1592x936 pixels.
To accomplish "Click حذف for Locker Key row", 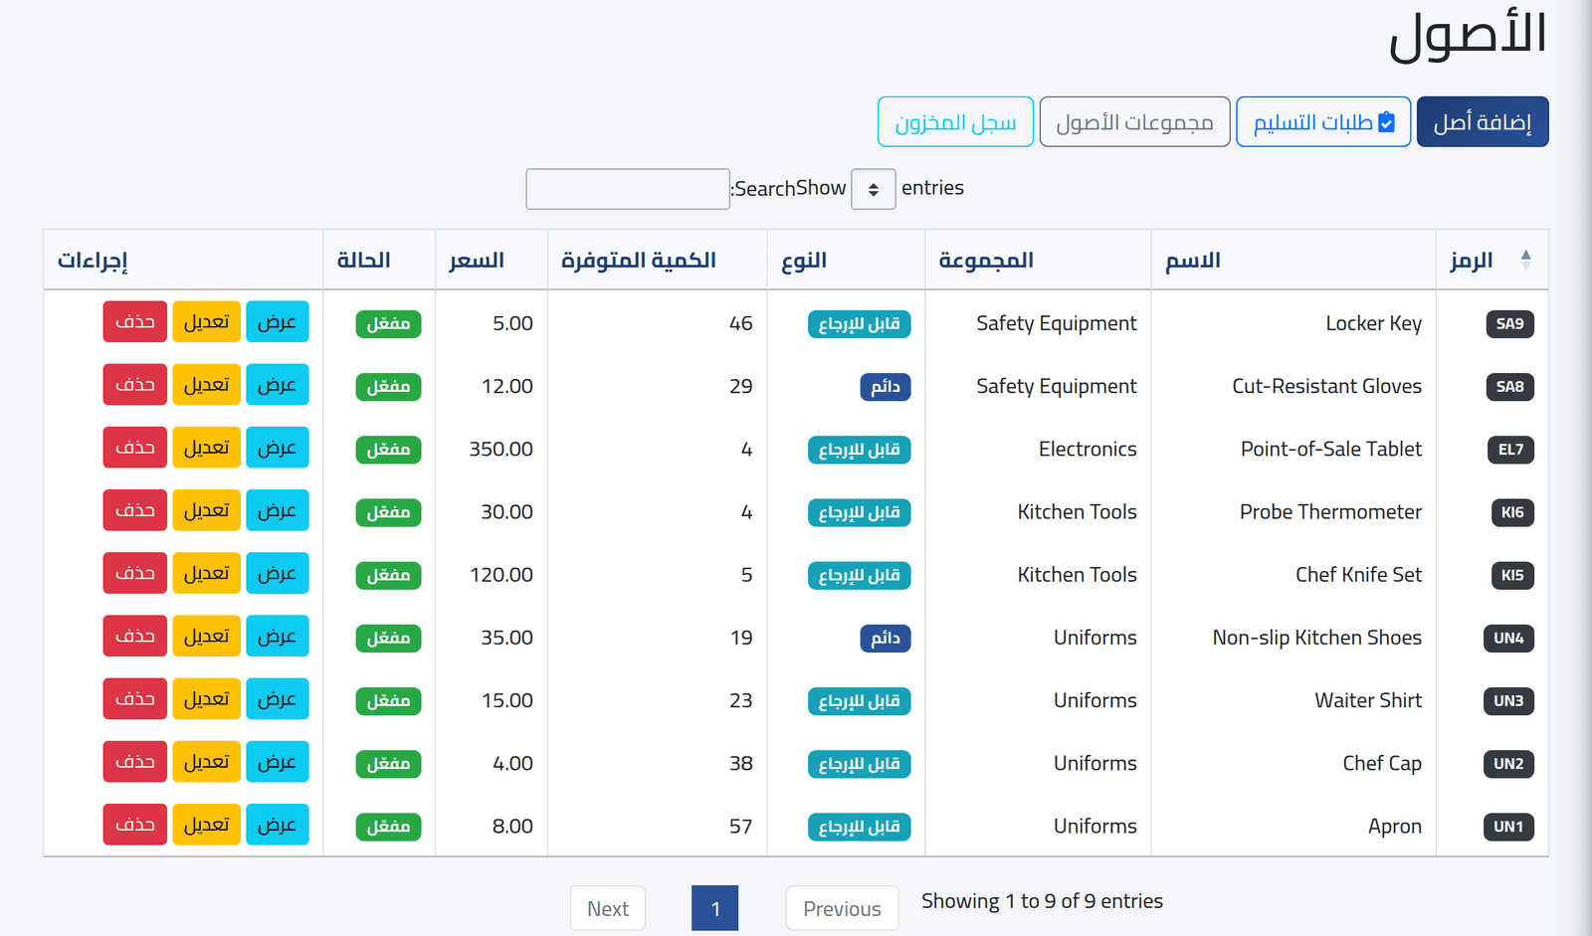I will click(x=135, y=321).
